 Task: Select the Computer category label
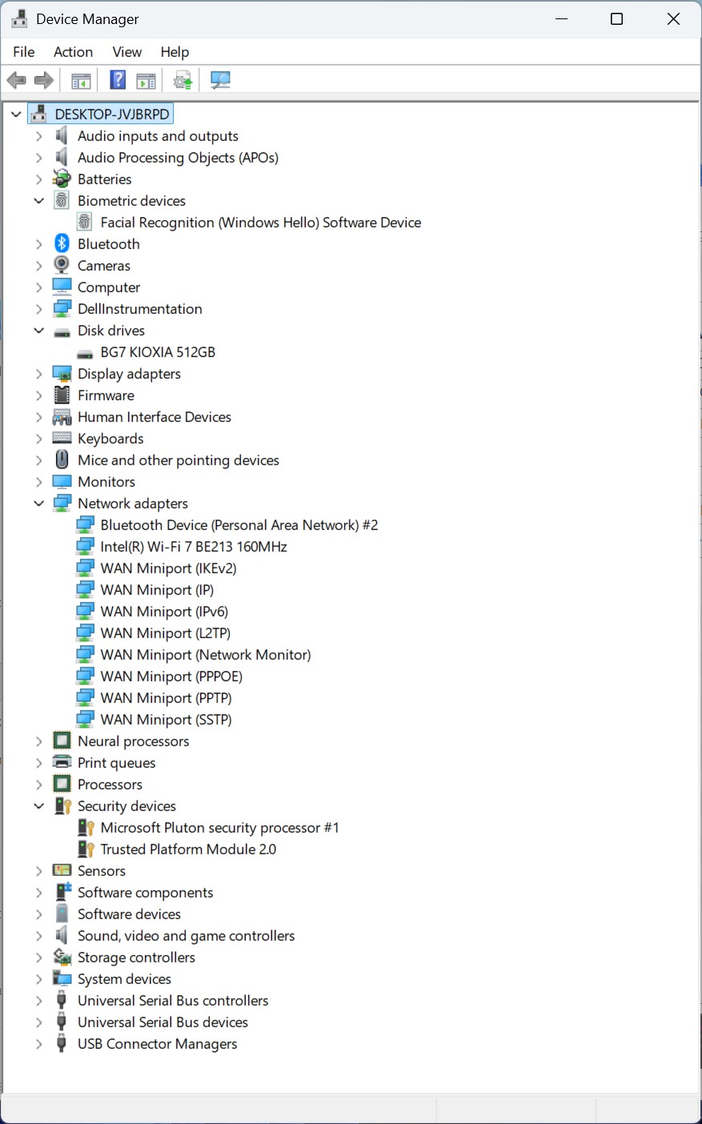tap(109, 287)
